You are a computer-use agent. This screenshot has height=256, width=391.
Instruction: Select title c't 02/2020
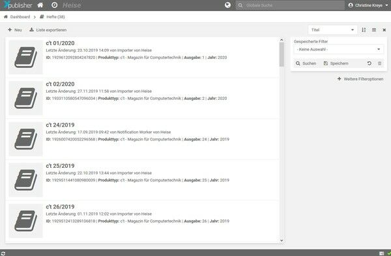click(x=60, y=84)
